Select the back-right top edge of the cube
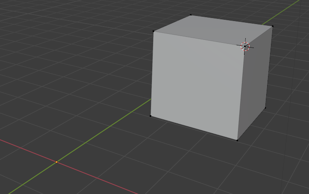Viewport: 309px width, 194px height. tap(232, 21)
